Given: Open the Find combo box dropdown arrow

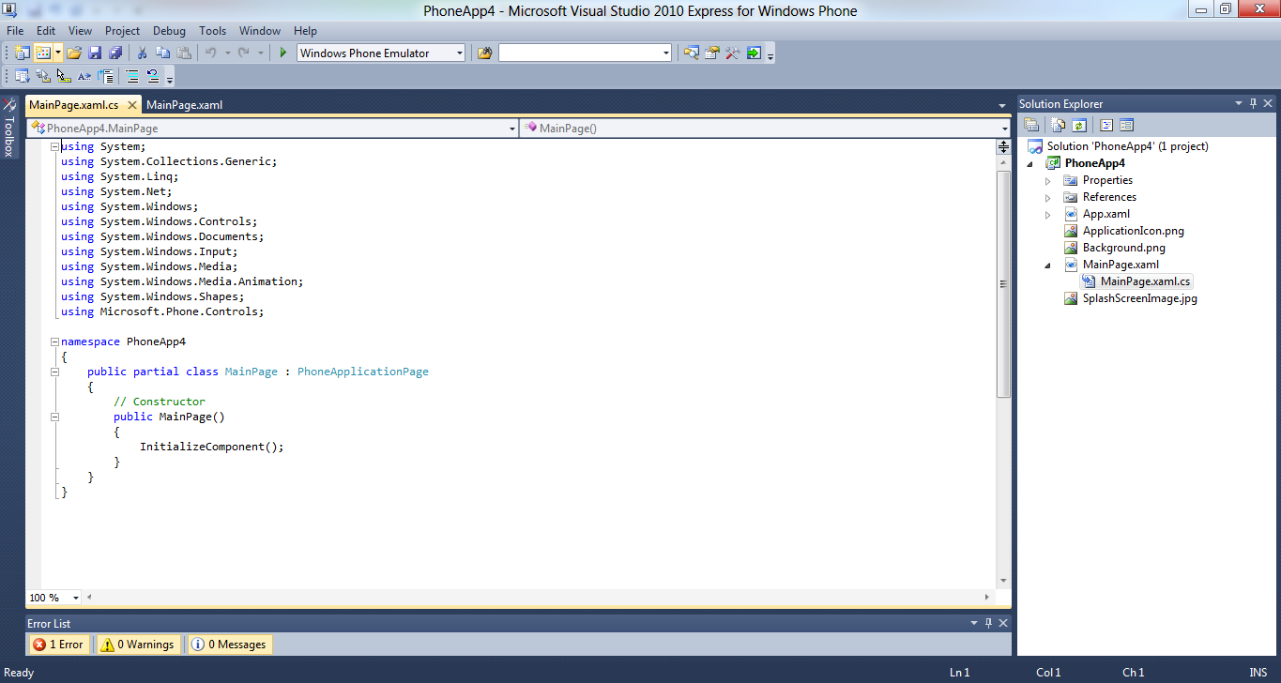Looking at the screenshot, I should [666, 53].
